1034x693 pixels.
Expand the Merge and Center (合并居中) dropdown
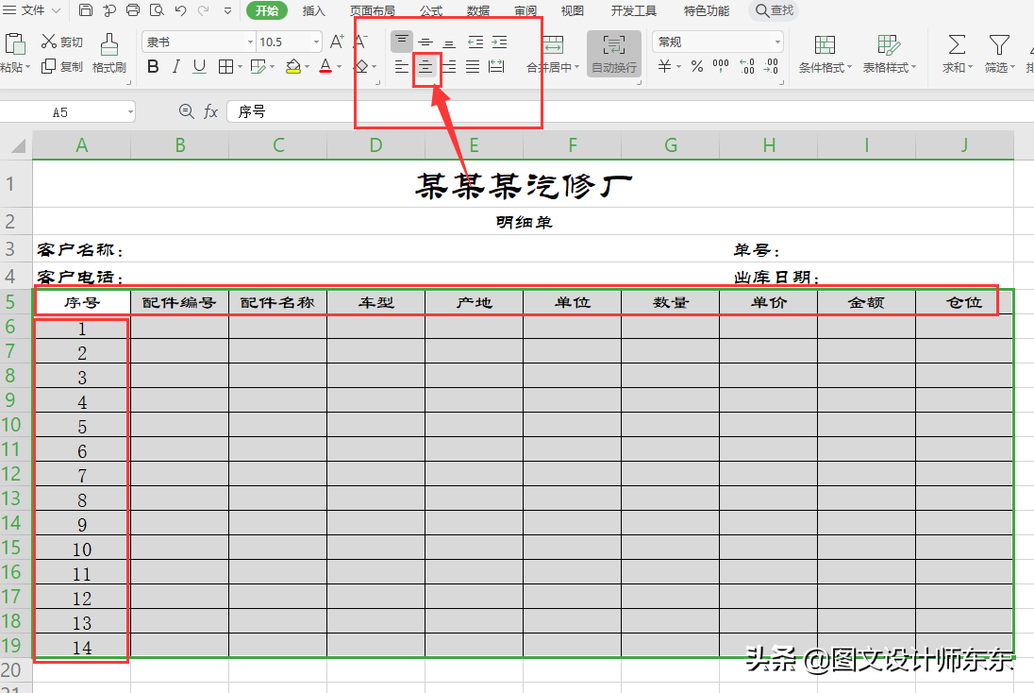coord(577,67)
